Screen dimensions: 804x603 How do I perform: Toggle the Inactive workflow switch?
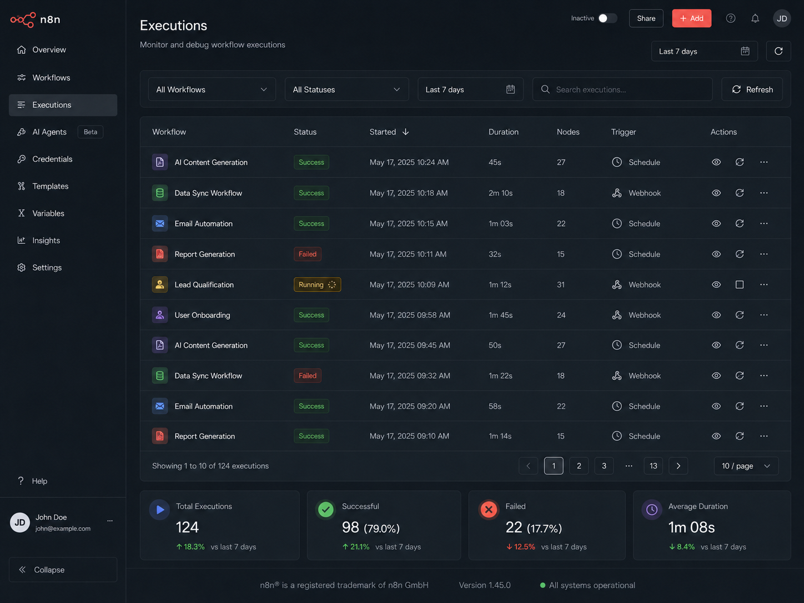[x=607, y=18]
